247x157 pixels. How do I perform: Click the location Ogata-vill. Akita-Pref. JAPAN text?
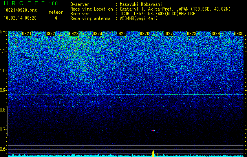(x=154, y=9)
